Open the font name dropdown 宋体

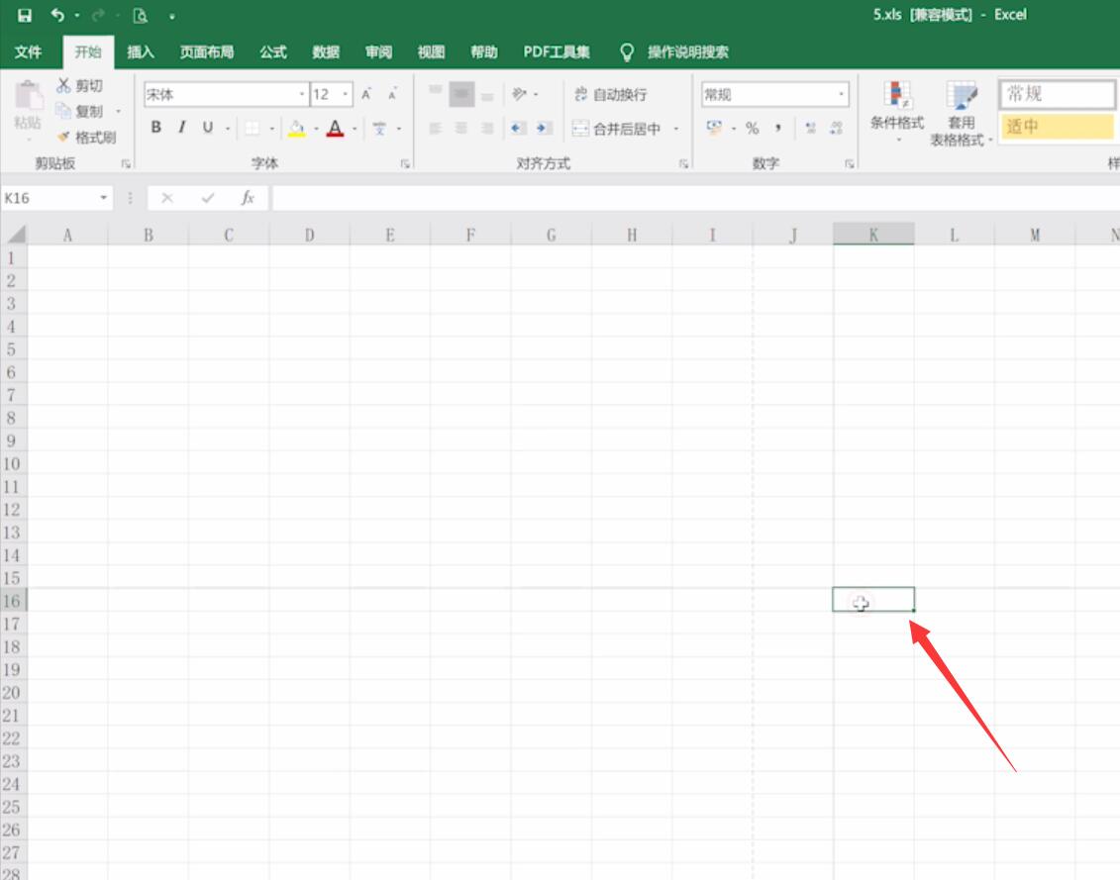tap(302, 94)
